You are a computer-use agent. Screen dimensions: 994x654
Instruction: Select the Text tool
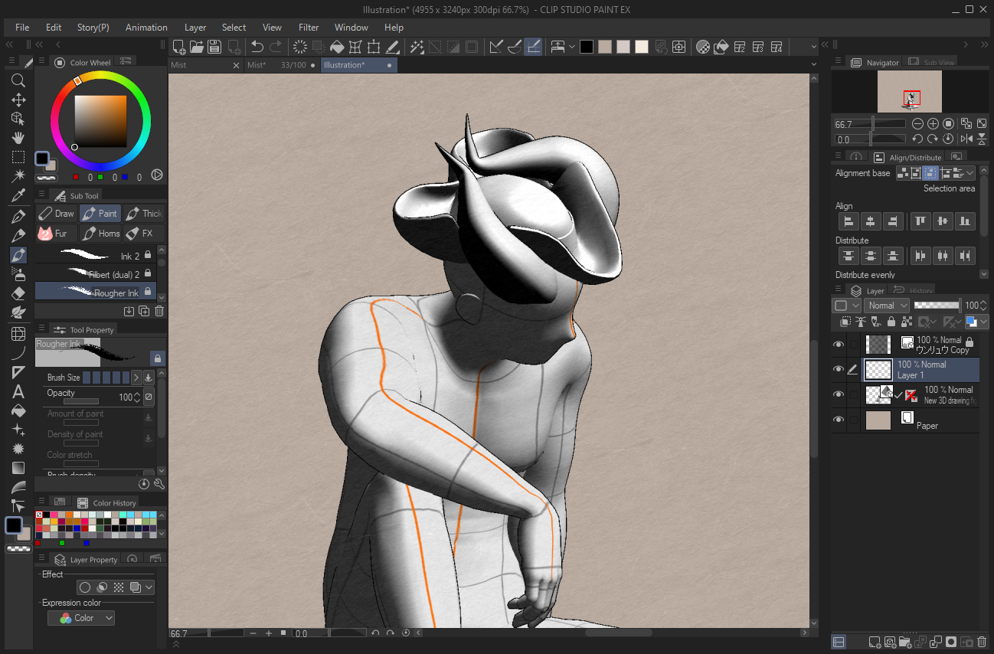[18, 391]
